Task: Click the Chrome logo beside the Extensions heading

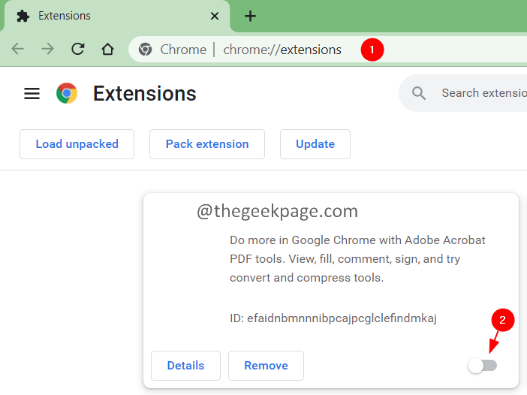Action: click(67, 93)
